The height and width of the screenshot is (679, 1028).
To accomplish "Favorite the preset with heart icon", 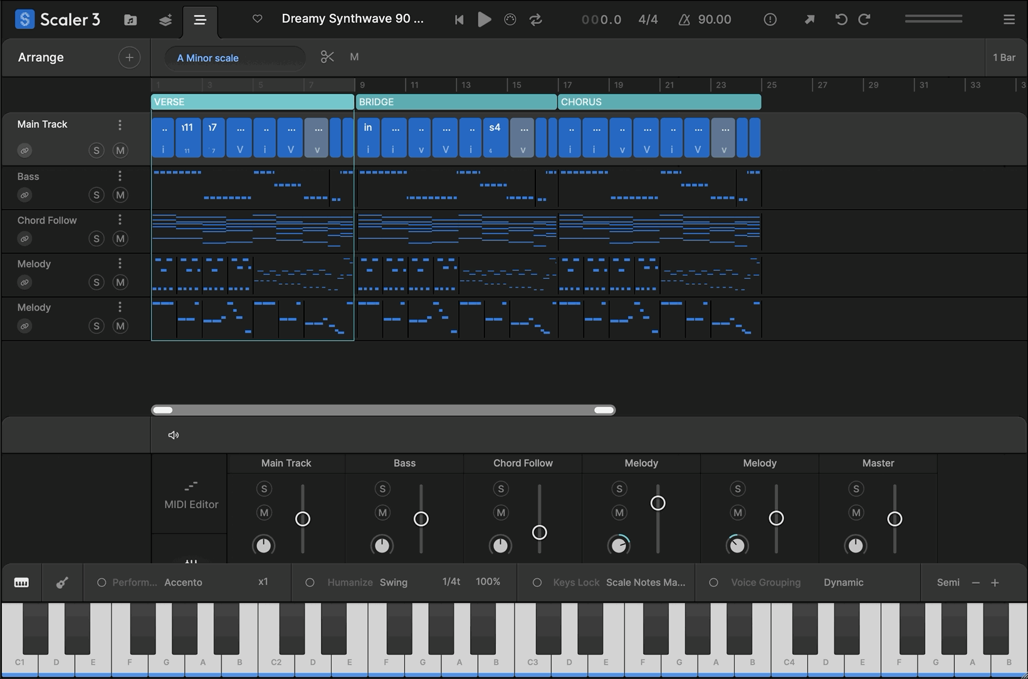I will 257,19.
